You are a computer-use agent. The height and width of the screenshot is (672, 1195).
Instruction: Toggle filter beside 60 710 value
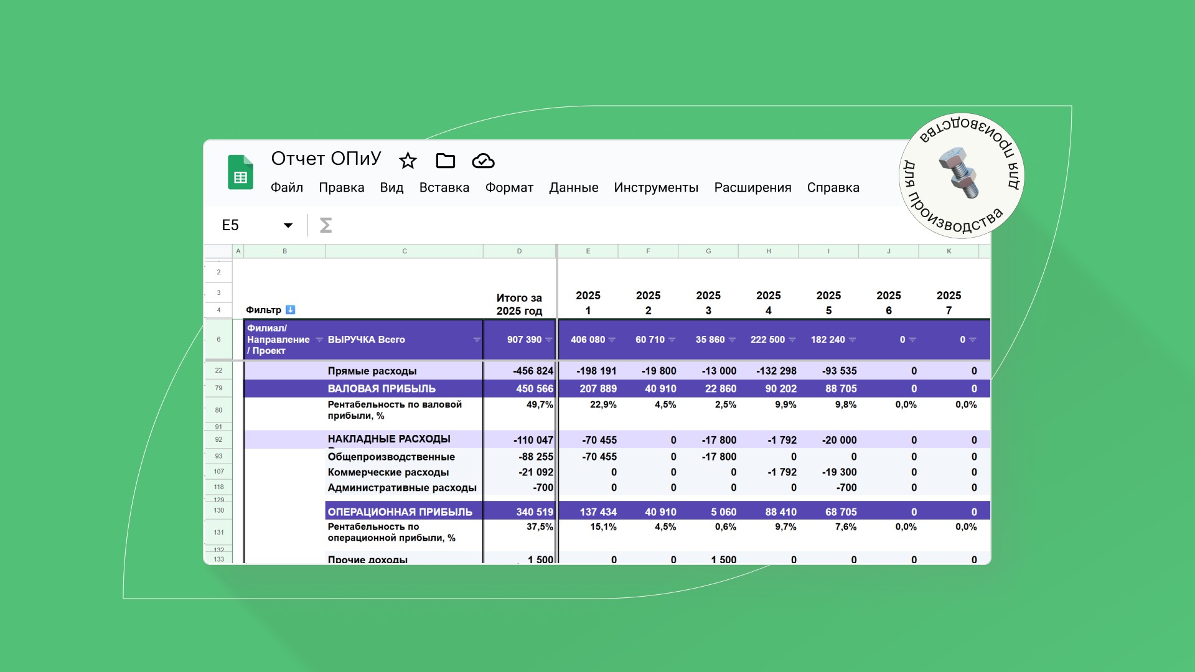(x=672, y=340)
